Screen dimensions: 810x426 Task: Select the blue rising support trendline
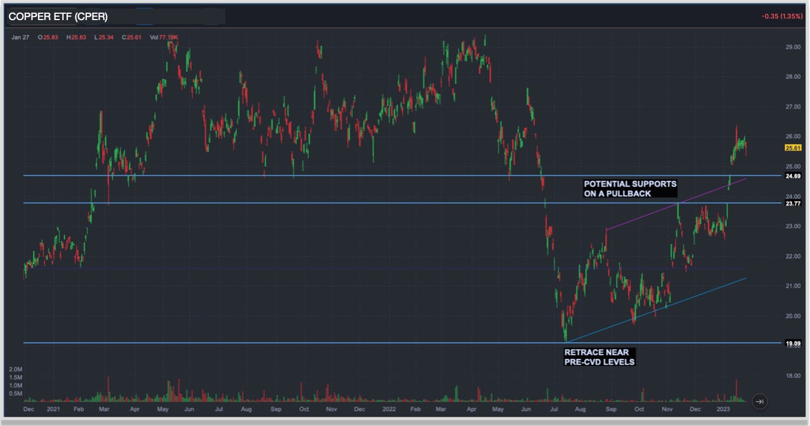click(656, 310)
